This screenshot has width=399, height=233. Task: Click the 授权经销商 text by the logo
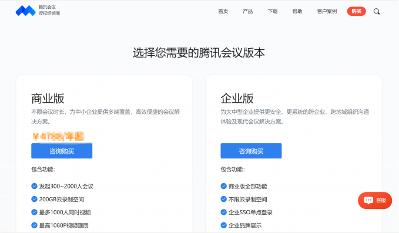pos(49,13)
